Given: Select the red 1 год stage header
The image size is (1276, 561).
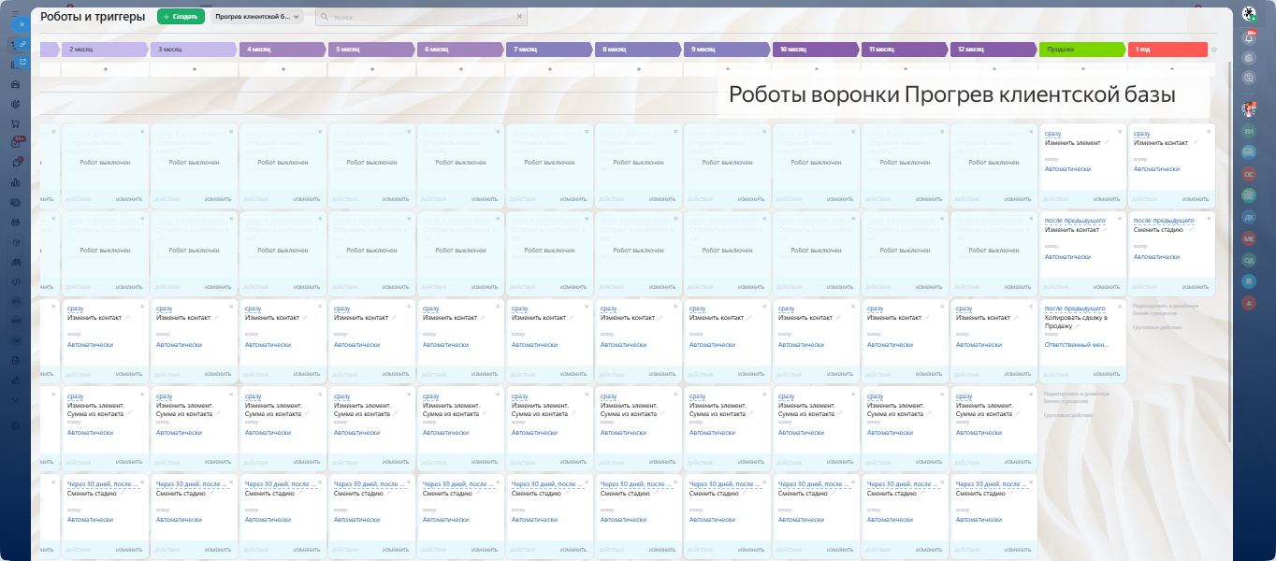Looking at the screenshot, I should click(1168, 50).
